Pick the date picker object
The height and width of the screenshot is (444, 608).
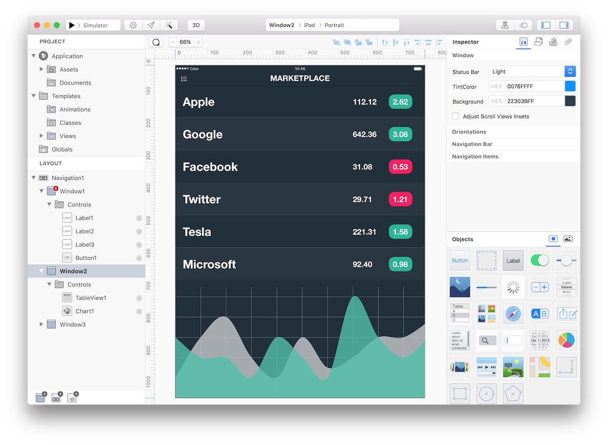(540, 340)
